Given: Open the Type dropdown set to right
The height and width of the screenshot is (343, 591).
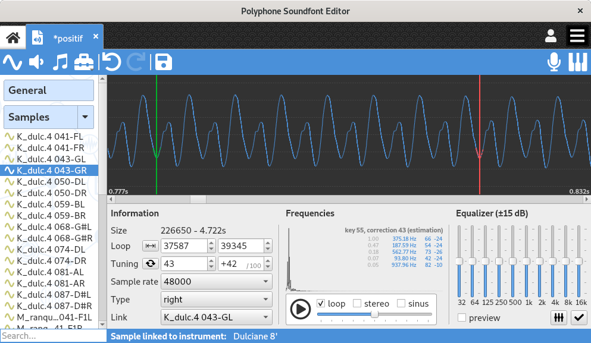Looking at the screenshot, I should [x=216, y=300].
